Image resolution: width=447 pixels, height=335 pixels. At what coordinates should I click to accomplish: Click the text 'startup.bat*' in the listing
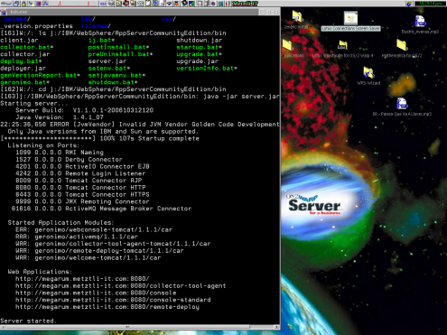pos(199,47)
